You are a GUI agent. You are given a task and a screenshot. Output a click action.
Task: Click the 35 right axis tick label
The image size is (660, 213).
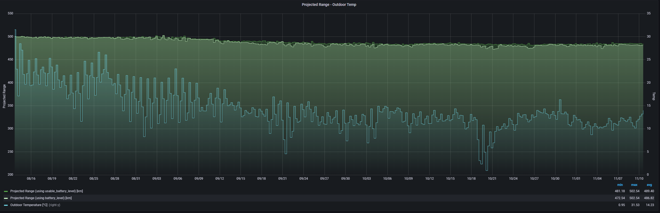(649, 13)
